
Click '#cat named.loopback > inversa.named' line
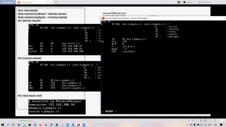point(42,17)
